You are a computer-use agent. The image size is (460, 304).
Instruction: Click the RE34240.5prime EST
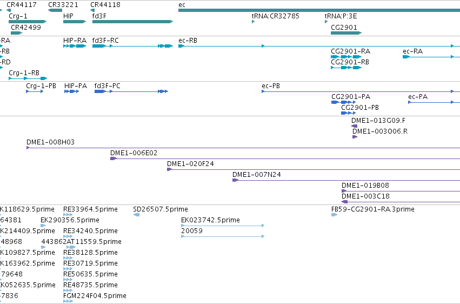[x=68, y=236]
